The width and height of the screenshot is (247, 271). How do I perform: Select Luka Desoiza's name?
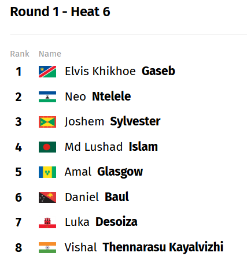(101, 222)
